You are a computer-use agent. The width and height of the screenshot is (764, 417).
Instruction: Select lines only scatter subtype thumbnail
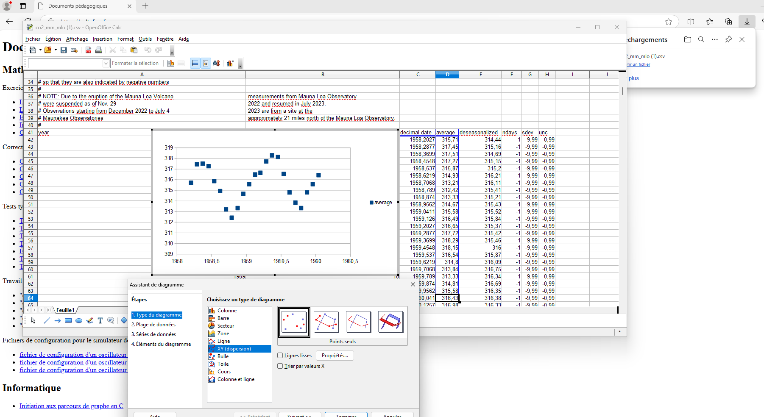click(359, 322)
